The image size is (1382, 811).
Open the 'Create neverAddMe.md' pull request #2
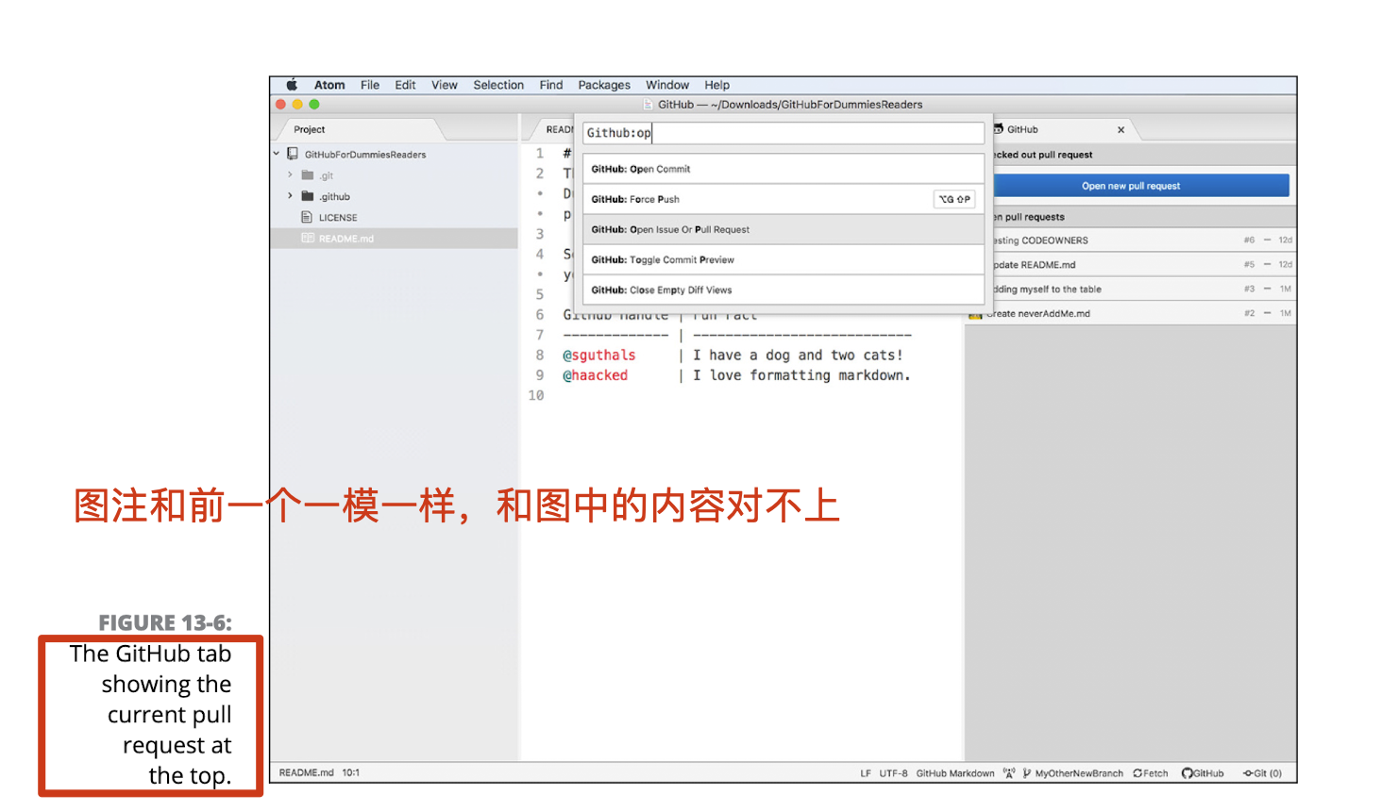(x=1131, y=314)
